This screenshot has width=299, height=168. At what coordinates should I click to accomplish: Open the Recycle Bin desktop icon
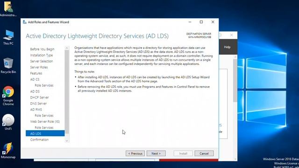(8, 65)
